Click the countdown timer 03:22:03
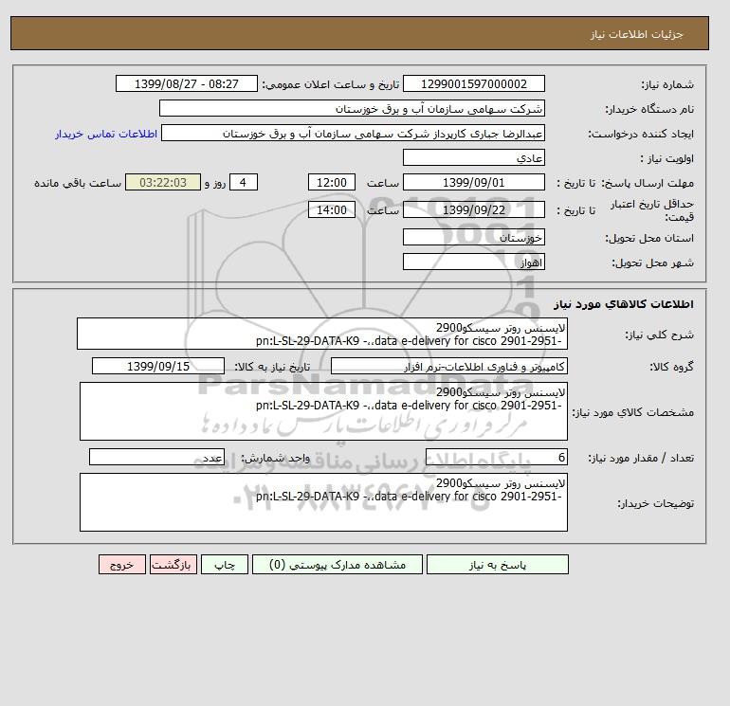730x706 pixels. click(163, 183)
